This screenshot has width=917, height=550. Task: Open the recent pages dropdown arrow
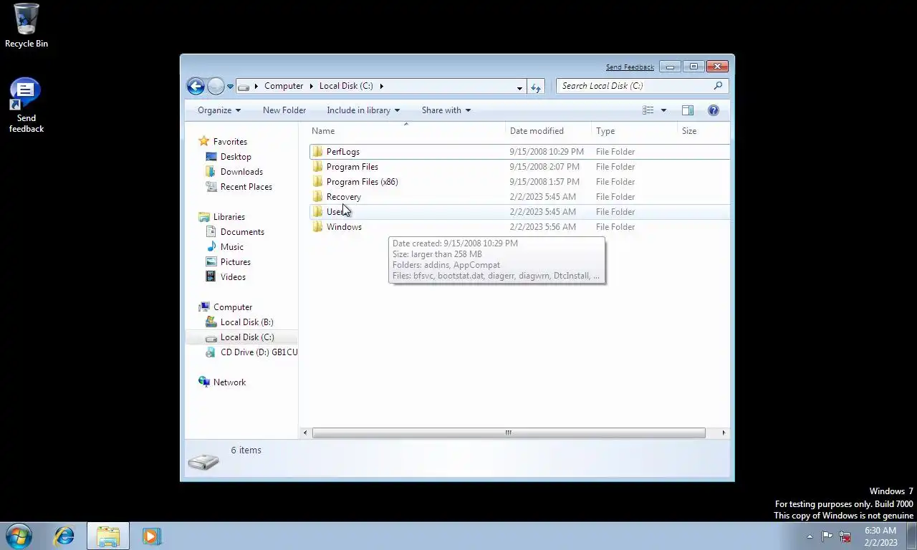[x=230, y=87]
